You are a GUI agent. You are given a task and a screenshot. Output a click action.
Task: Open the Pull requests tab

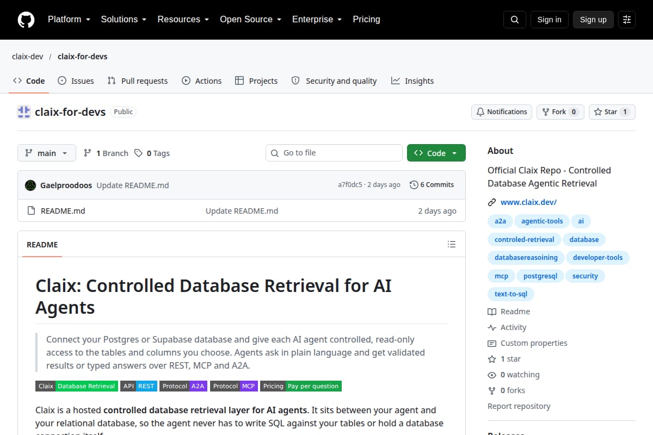(138, 81)
